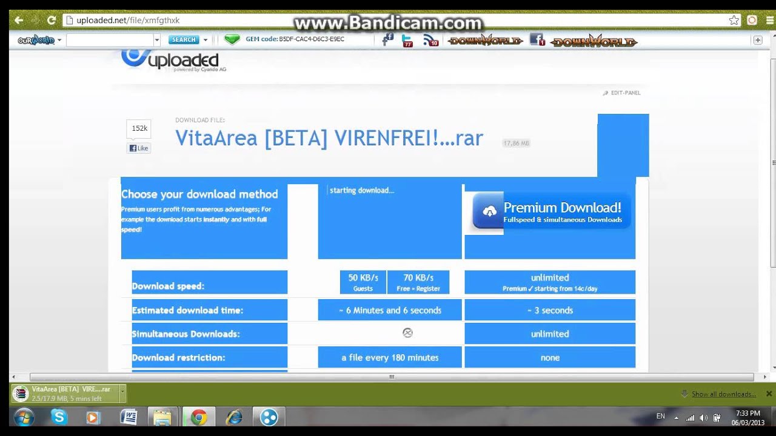Screen dimensions: 776x436
Task: Click the 'Estimated download time:' row label
Action: pyautogui.click(x=187, y=310)
